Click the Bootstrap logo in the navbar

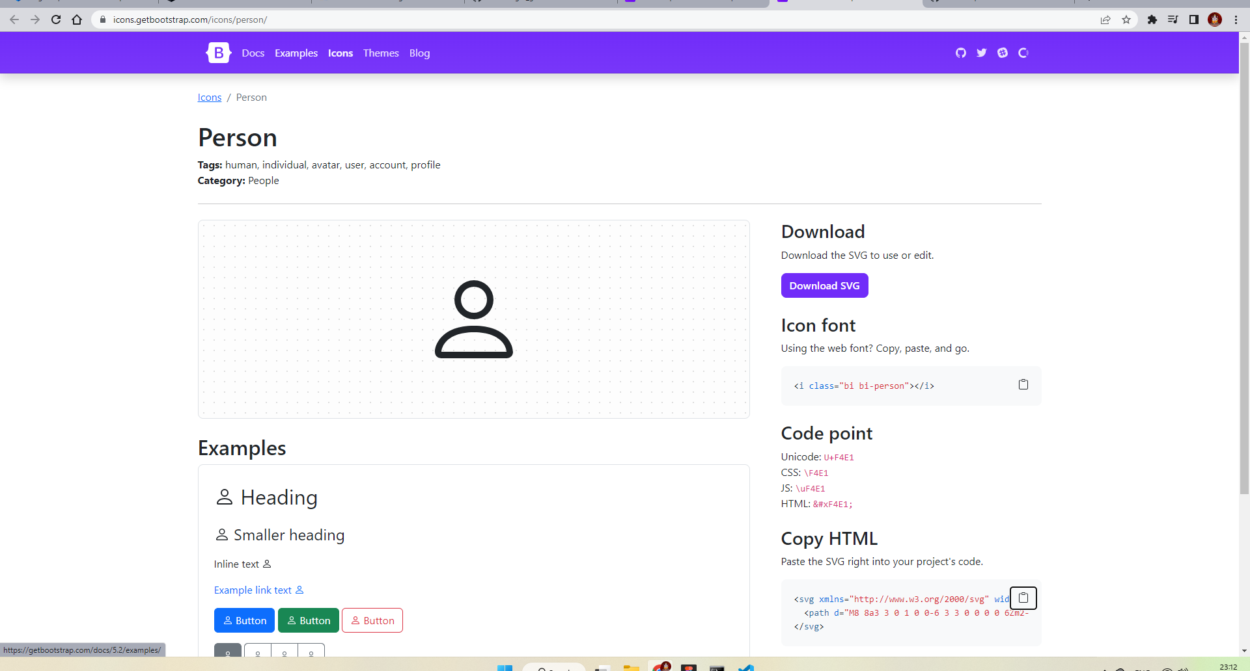(218, 52)
